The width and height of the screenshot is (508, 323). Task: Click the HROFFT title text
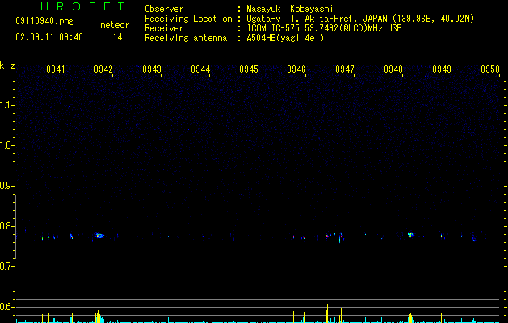[82, 6]
